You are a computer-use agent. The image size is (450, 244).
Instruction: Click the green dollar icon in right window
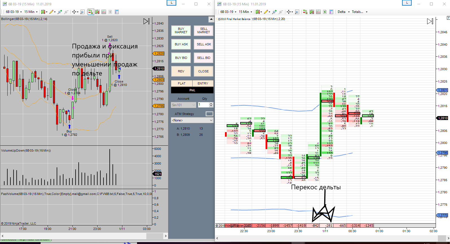(325, 12)
